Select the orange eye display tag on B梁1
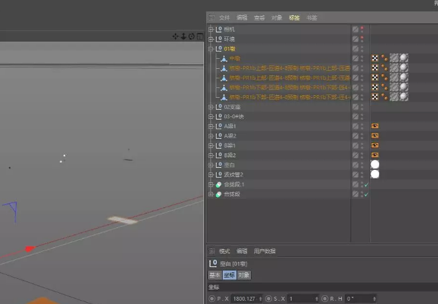Screen dimensions: 438x304 [x=375, y=145]
